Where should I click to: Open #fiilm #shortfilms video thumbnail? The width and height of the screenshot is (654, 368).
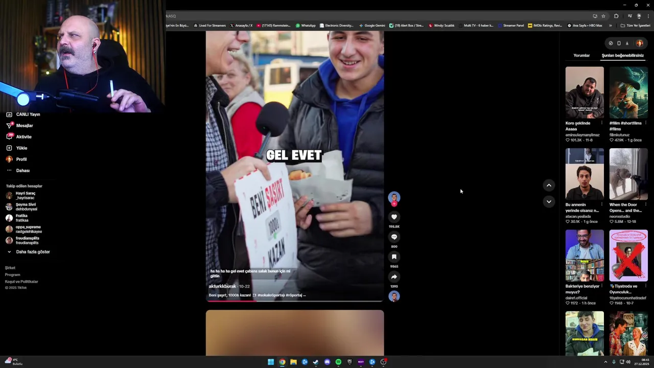click(x=628, y=93)
